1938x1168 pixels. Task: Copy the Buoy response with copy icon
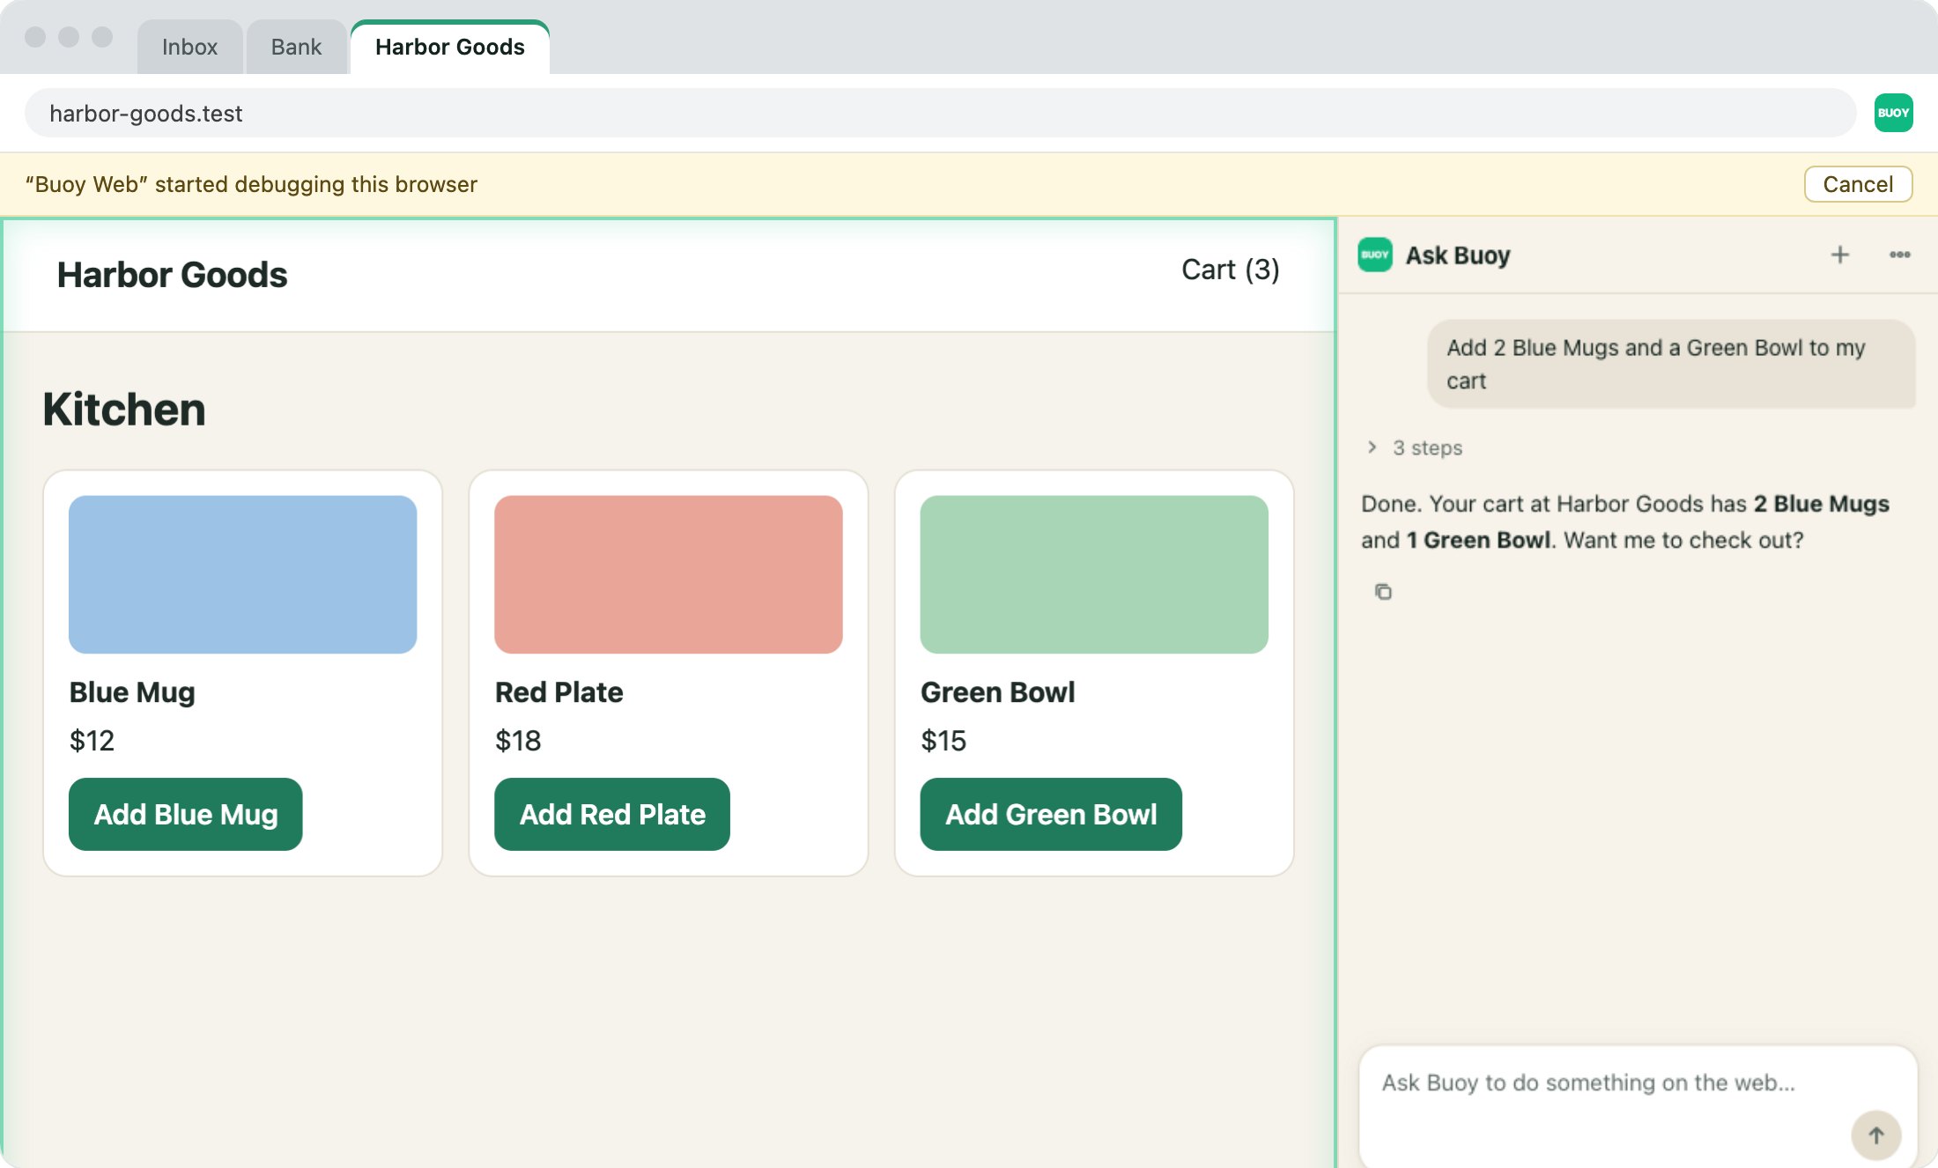1383,592
